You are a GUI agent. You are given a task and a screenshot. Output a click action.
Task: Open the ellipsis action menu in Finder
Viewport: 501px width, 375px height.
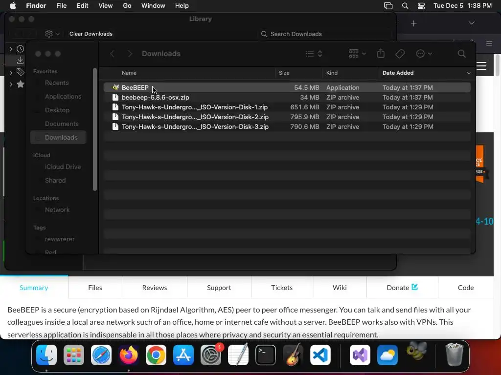[x=424, y=54]
